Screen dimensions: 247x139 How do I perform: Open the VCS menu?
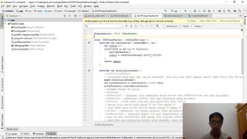click(x=80, y=6)
